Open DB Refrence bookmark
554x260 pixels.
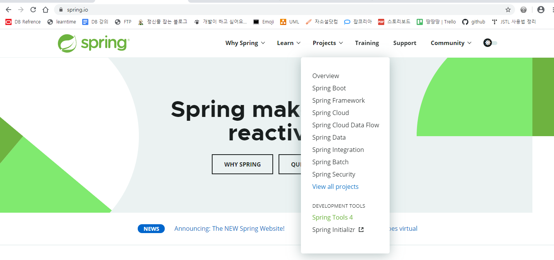click(23, 22)
